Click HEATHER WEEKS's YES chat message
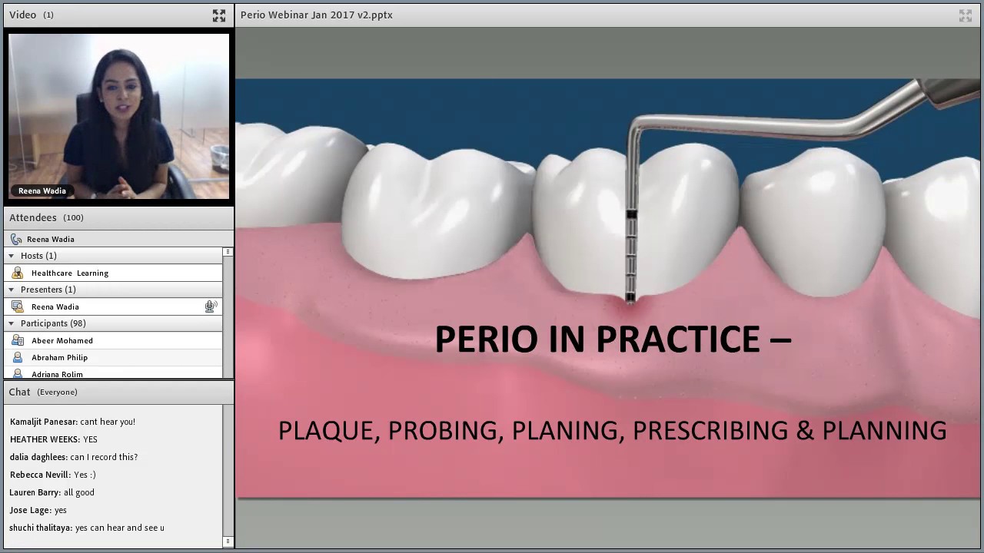The image size is (984, 553). click(x=54, y=439)
